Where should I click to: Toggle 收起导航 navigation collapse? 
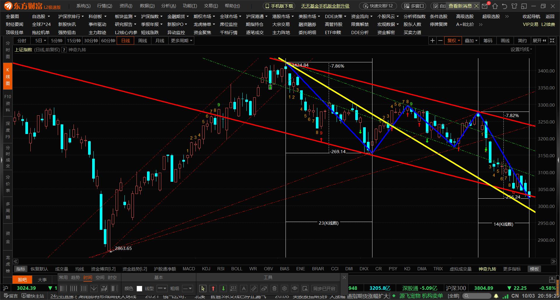(531, 17)
